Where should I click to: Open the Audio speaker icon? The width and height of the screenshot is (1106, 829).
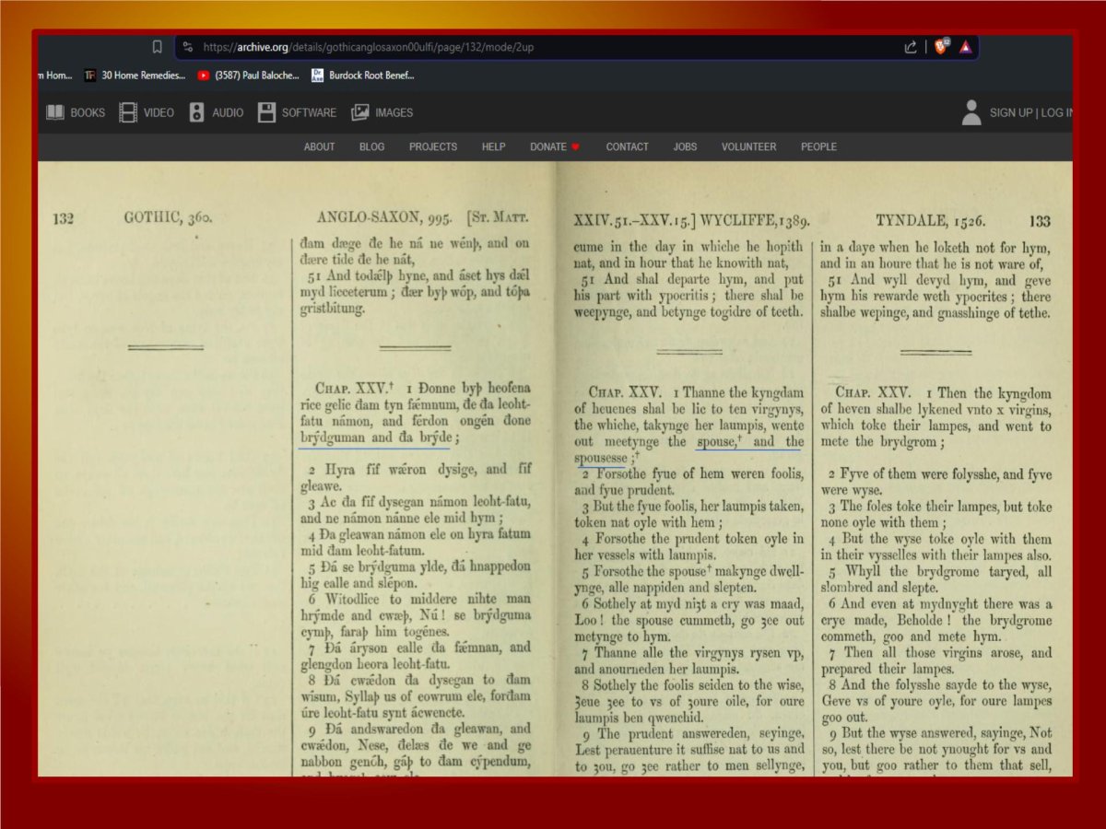click(216, 112)
